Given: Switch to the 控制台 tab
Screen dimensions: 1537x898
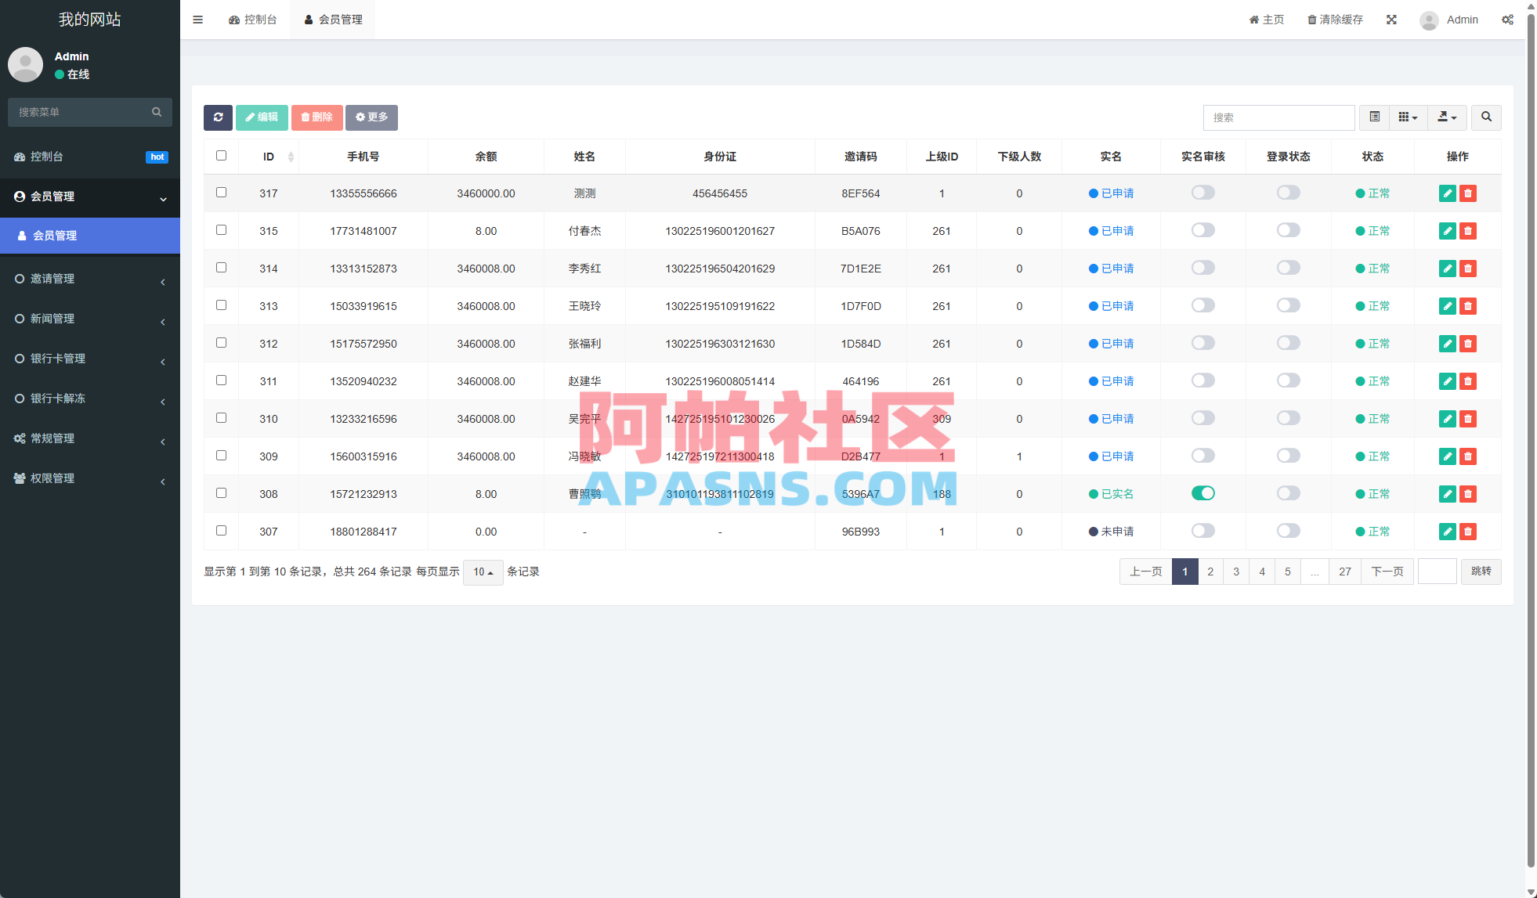Looking at the screenshot, I should point(254,20).
